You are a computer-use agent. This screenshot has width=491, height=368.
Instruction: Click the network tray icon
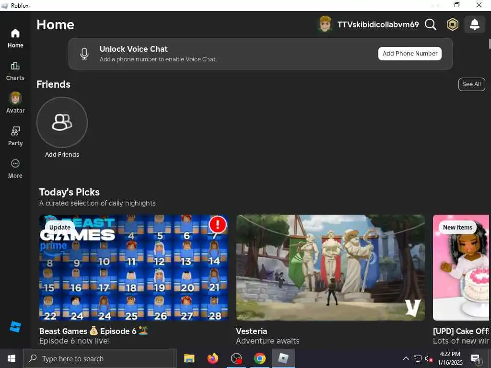[418, 358]
